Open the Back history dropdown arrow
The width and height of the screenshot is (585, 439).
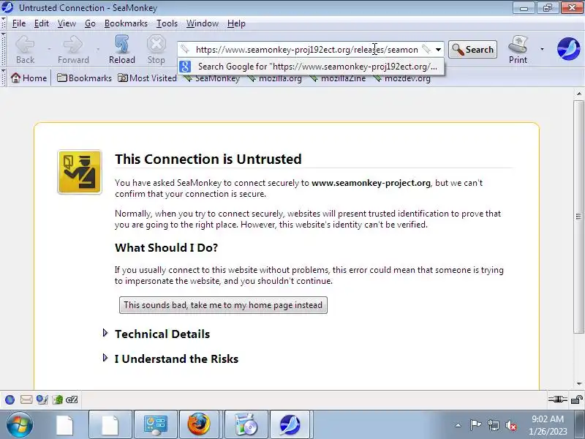[49, 49]
